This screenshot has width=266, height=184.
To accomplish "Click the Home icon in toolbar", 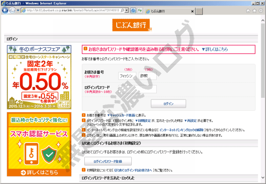I will (248, 11).
